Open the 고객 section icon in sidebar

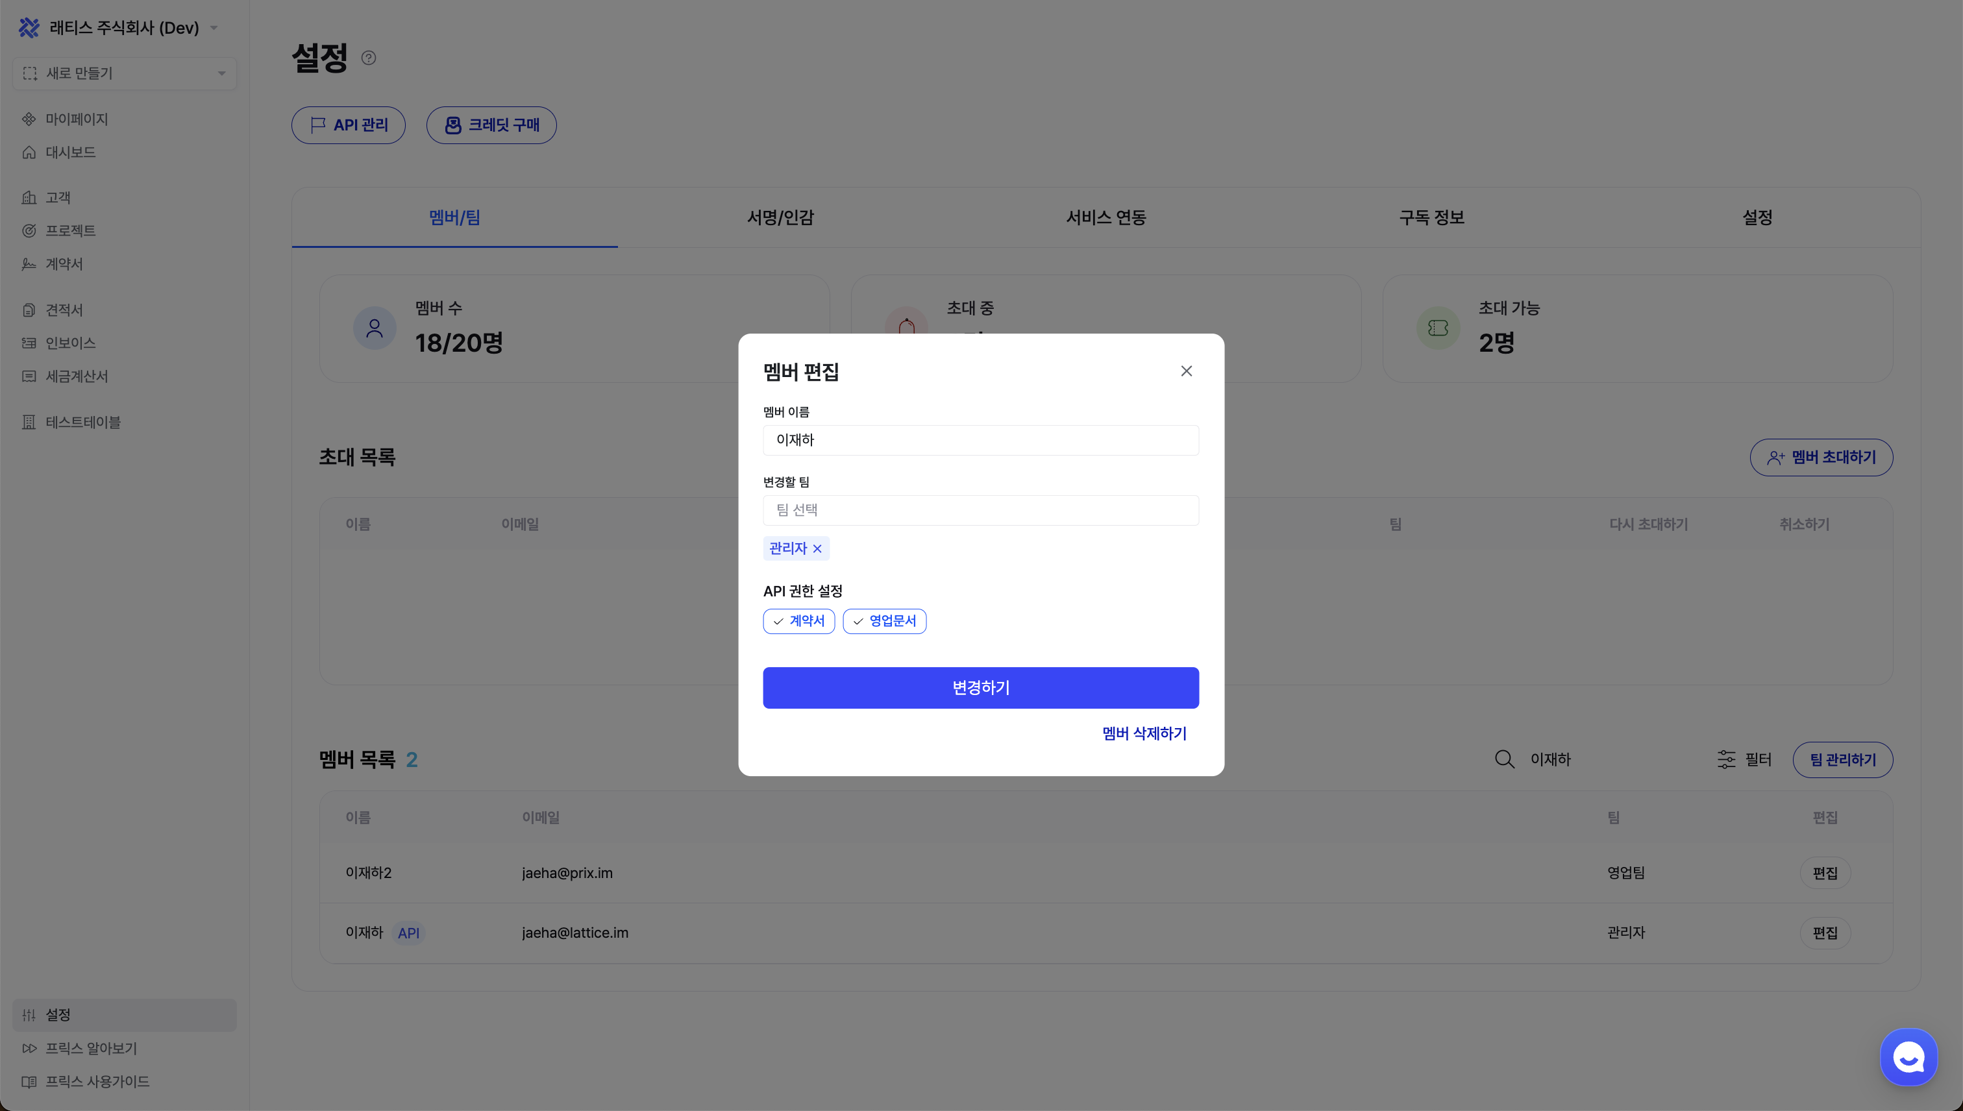(29, 197)
